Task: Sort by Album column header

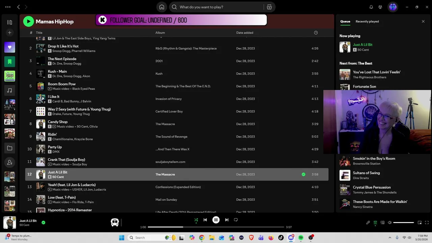Action: pos(160,33)
